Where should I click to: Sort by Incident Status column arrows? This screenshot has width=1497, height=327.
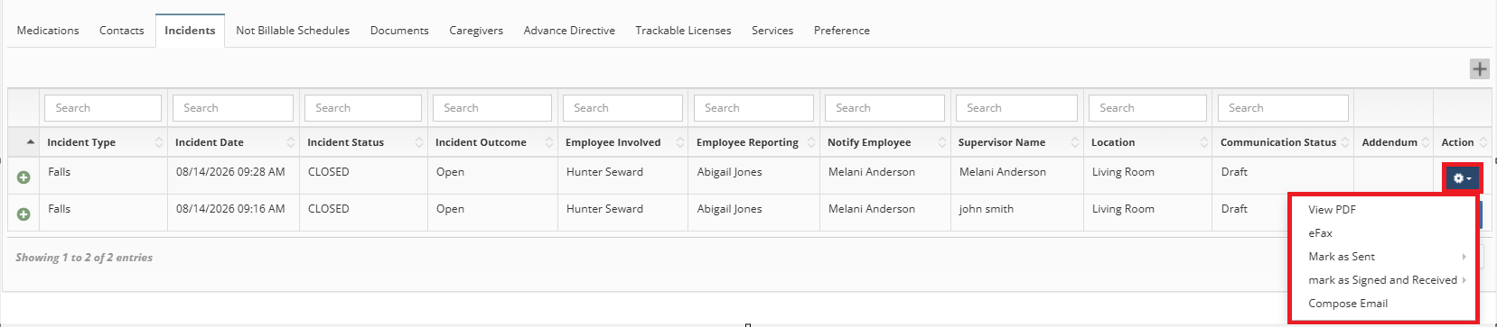coord(419,142)
